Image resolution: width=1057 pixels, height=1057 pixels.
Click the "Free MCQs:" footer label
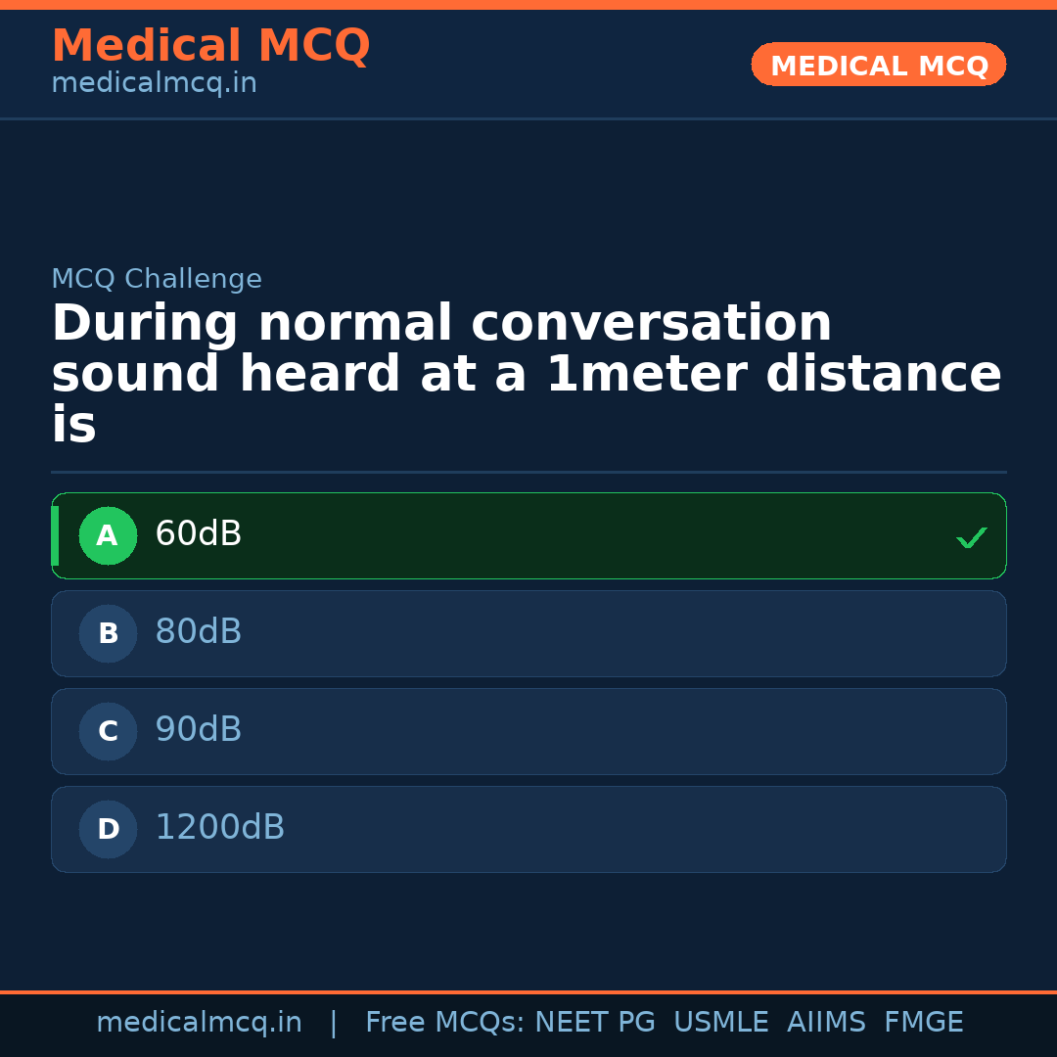coord(445,1023)
